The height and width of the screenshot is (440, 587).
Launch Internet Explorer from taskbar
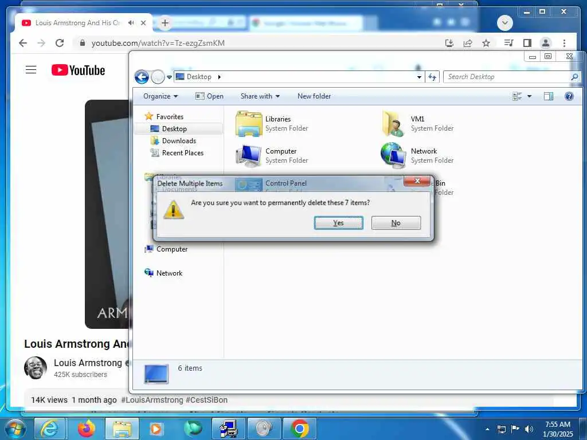click(50, 429)
